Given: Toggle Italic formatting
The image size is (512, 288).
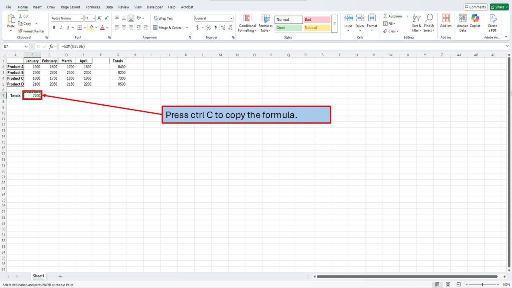Looking at the screenshot, I should tap(61, 27).
